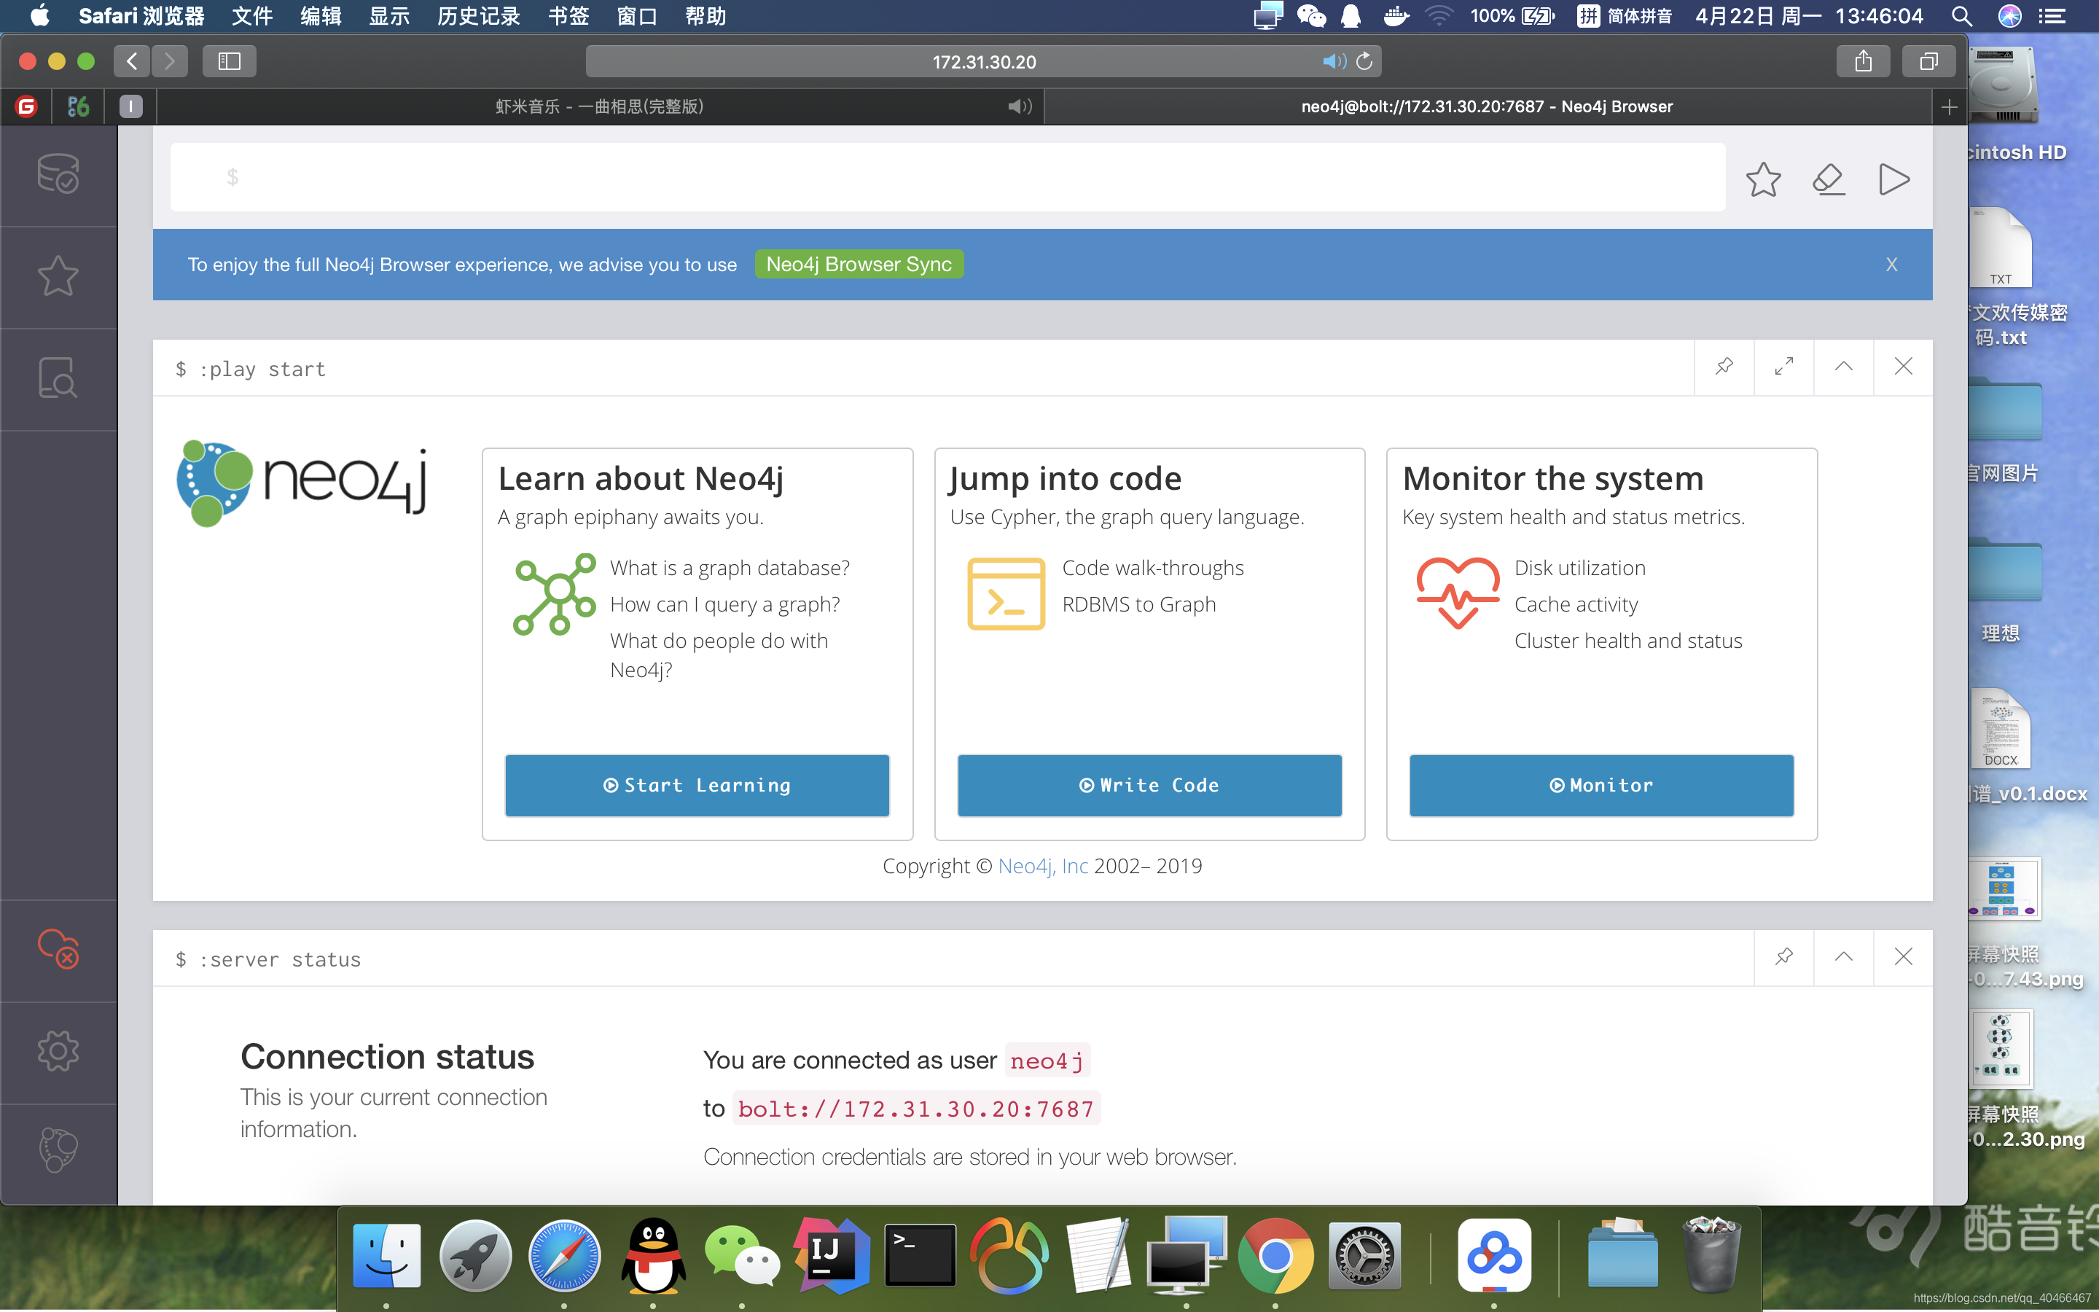Open Docker whale menu bar icon
Viewport: 2099px width, 1312px height.
tap(1396, 15)
